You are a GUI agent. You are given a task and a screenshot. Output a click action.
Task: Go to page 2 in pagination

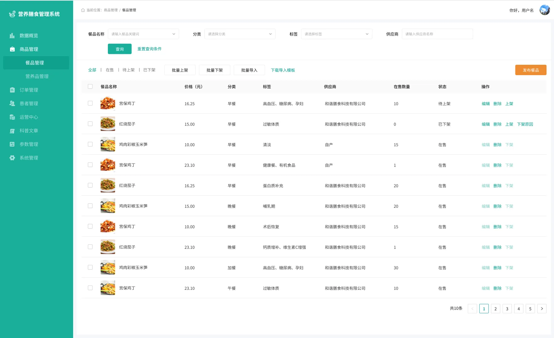pyautogui.click(x=495, y=309)
